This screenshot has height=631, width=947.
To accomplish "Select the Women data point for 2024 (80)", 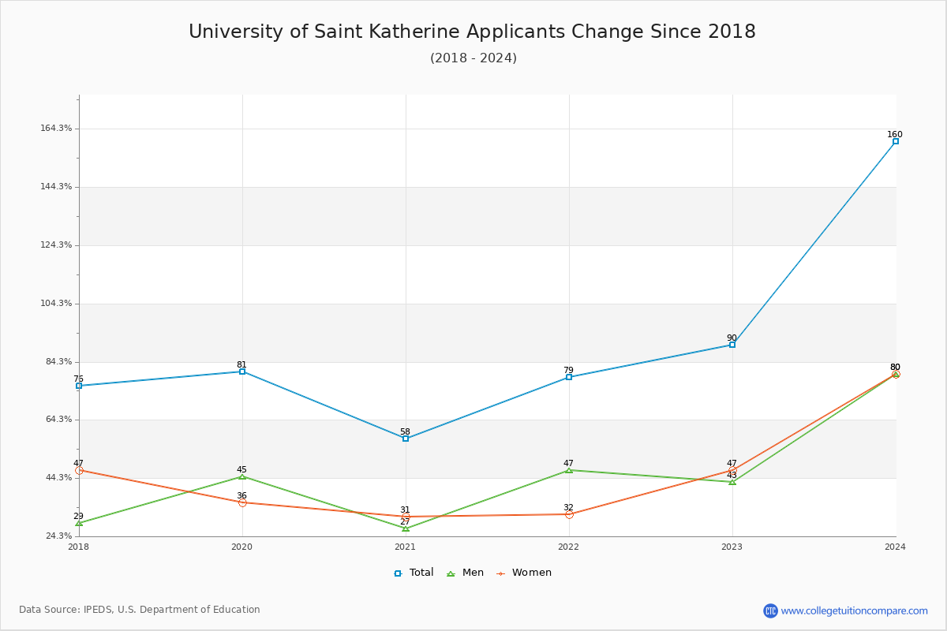I will point(896,374).
